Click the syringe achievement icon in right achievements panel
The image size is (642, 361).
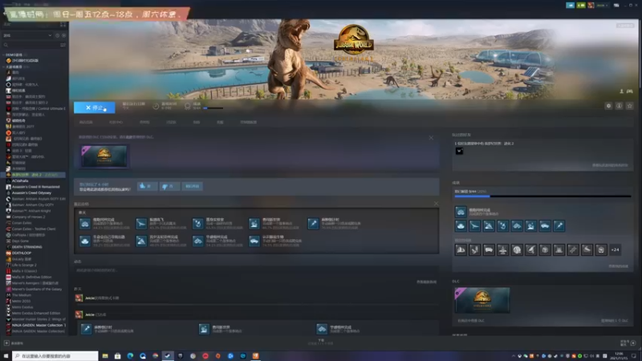click(x=559, y=225)
